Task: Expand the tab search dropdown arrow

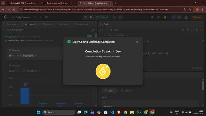Action: (3, 3)
